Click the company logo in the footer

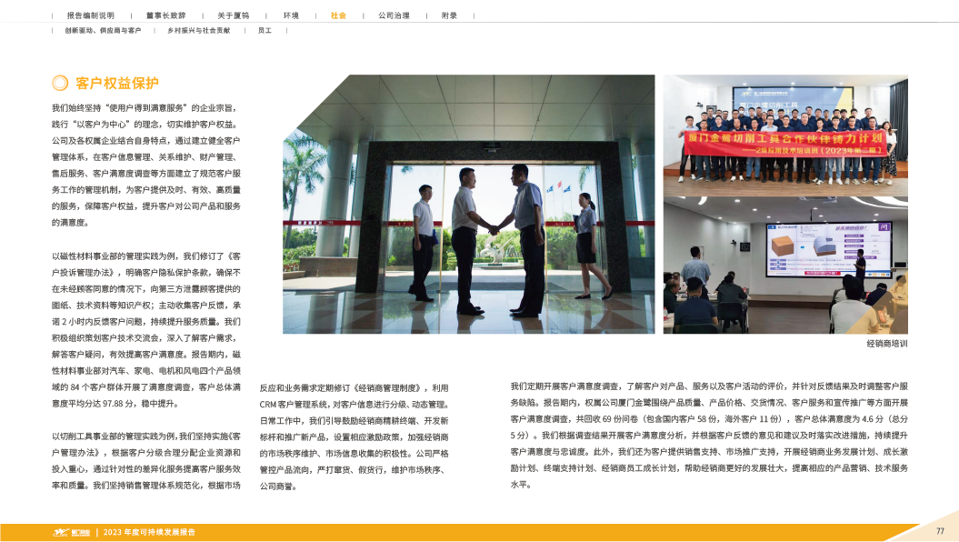click(71, 532)
